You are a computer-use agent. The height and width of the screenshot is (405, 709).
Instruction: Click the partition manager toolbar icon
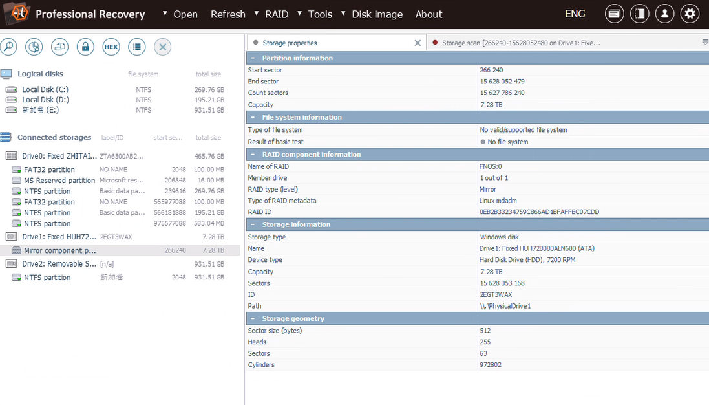point(59,47)
